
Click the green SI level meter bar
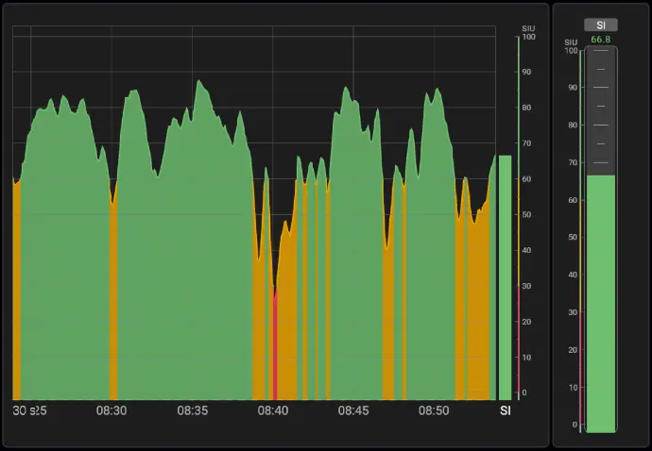click(x=600, y=302)
